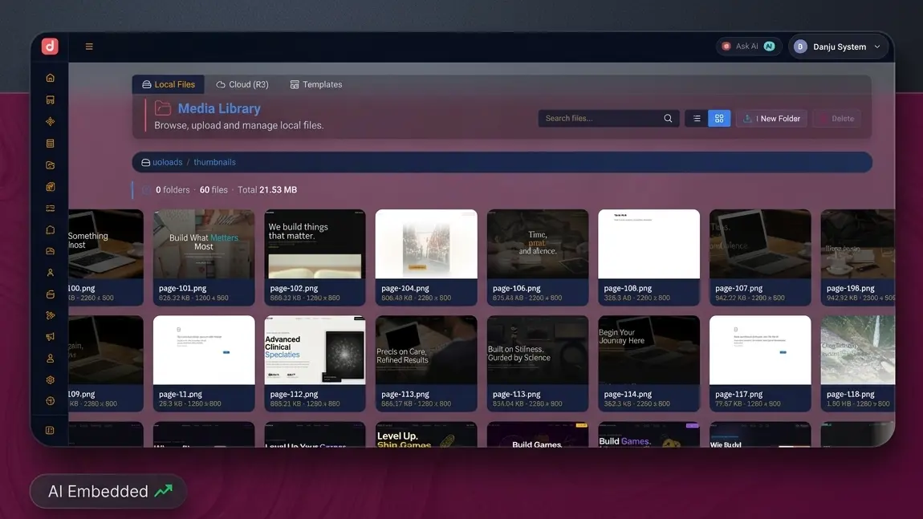Viewport: 923px width, 519px height.
Task: Select the 'Built on Stillness' page-113.png thumbnail
Action: tap(538, 363)
